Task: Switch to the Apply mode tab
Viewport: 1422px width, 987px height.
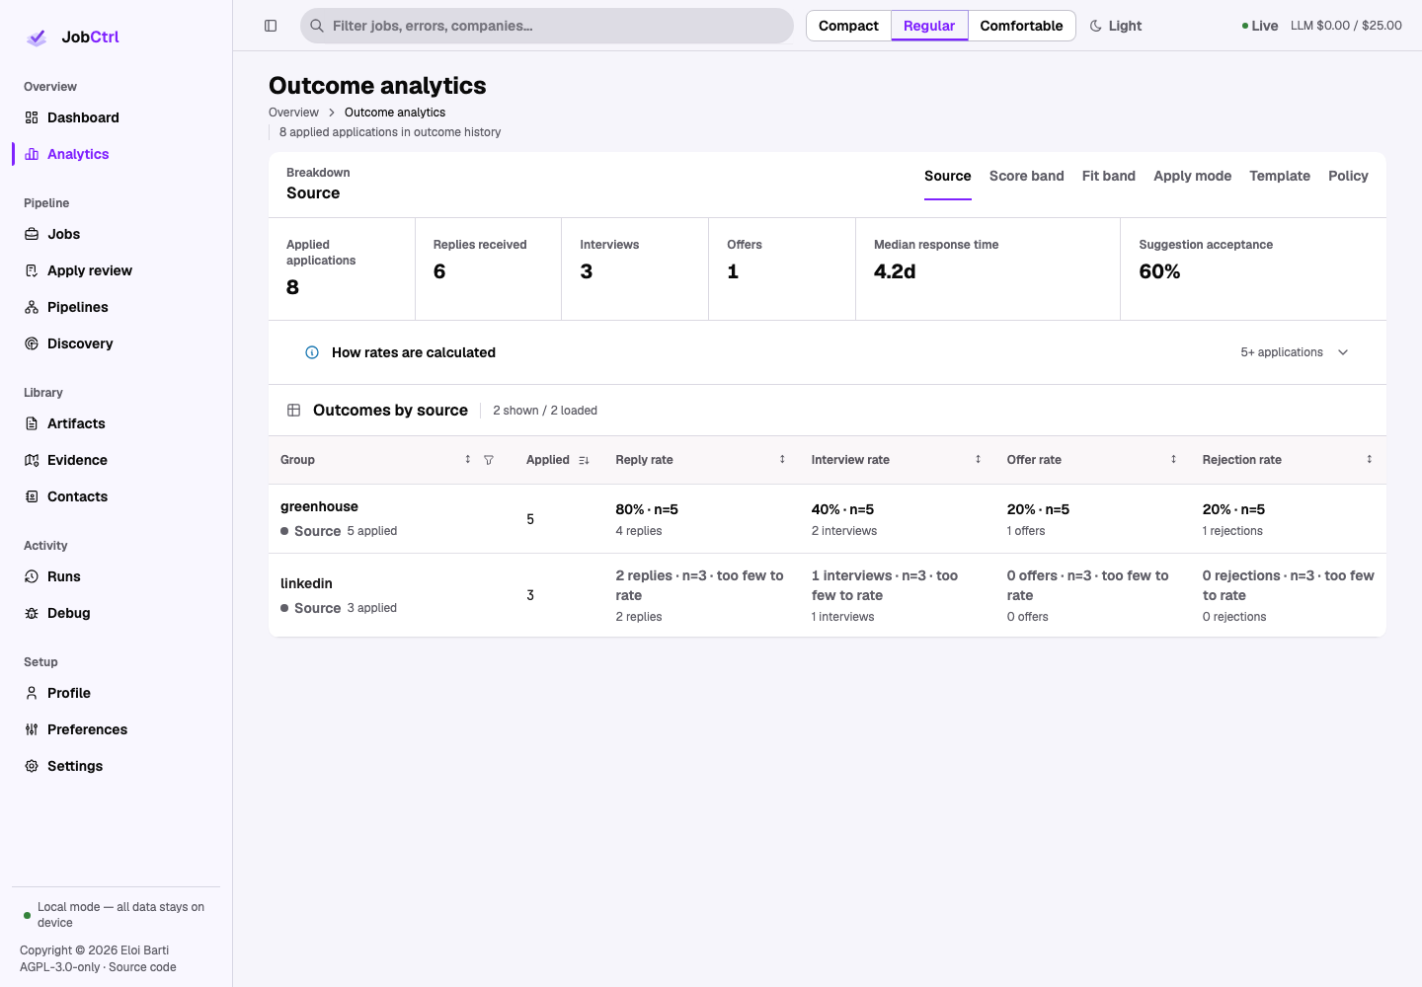Action: pos(1192,176)
